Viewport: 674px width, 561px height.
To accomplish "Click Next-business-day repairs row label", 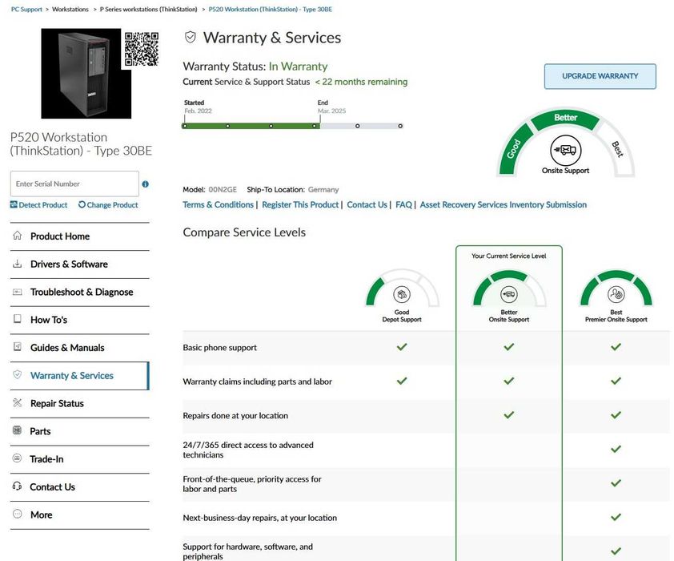I will pos(259,518).
